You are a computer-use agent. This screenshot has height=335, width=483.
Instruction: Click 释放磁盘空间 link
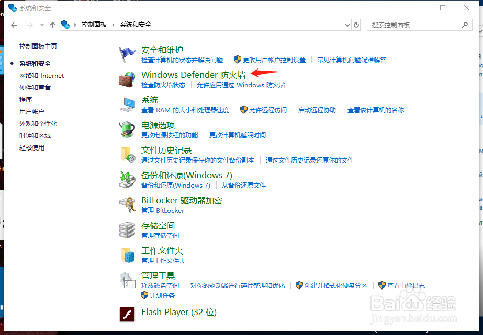point(160,286)
